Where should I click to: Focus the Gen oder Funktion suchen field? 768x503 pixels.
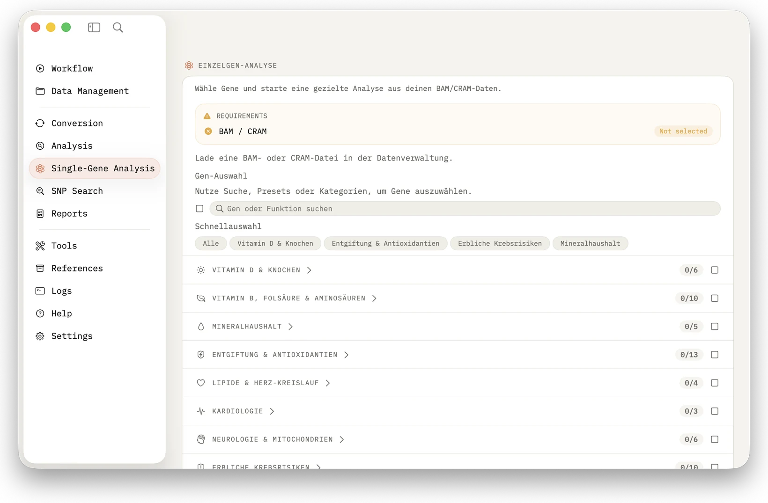point(465,209)
